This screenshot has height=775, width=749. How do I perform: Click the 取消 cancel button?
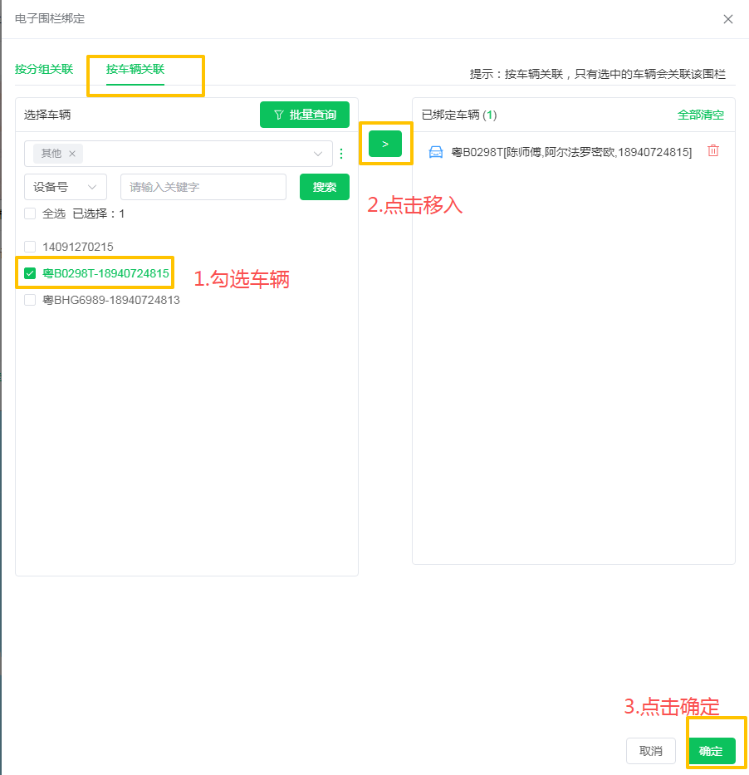click(650, 751)
